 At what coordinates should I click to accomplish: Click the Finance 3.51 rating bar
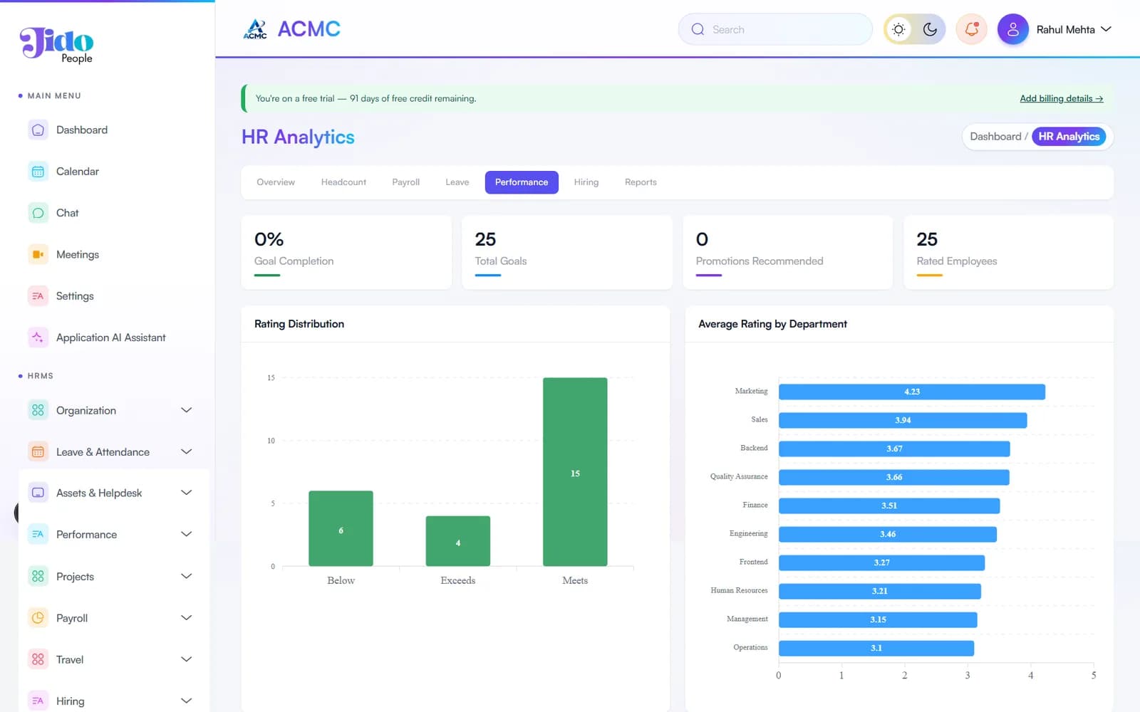click(x=889, y=506)
